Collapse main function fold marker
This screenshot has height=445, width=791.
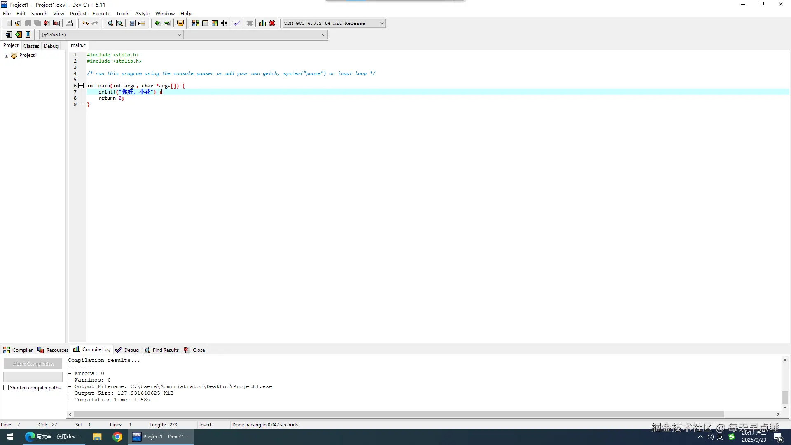point(81,86)
